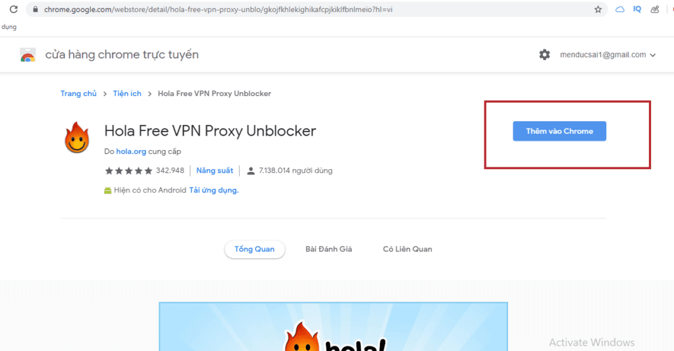
Task: Open the Tiện ích breadcrumb link
Action: click(127, 94)
